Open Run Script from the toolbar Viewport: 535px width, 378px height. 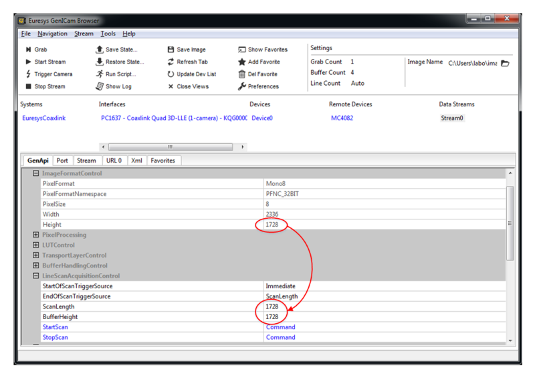(x=99, y=74)
